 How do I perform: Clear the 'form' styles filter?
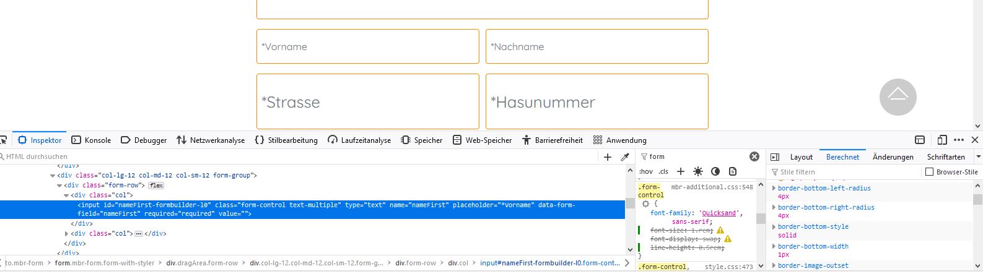tap(754, 157)
